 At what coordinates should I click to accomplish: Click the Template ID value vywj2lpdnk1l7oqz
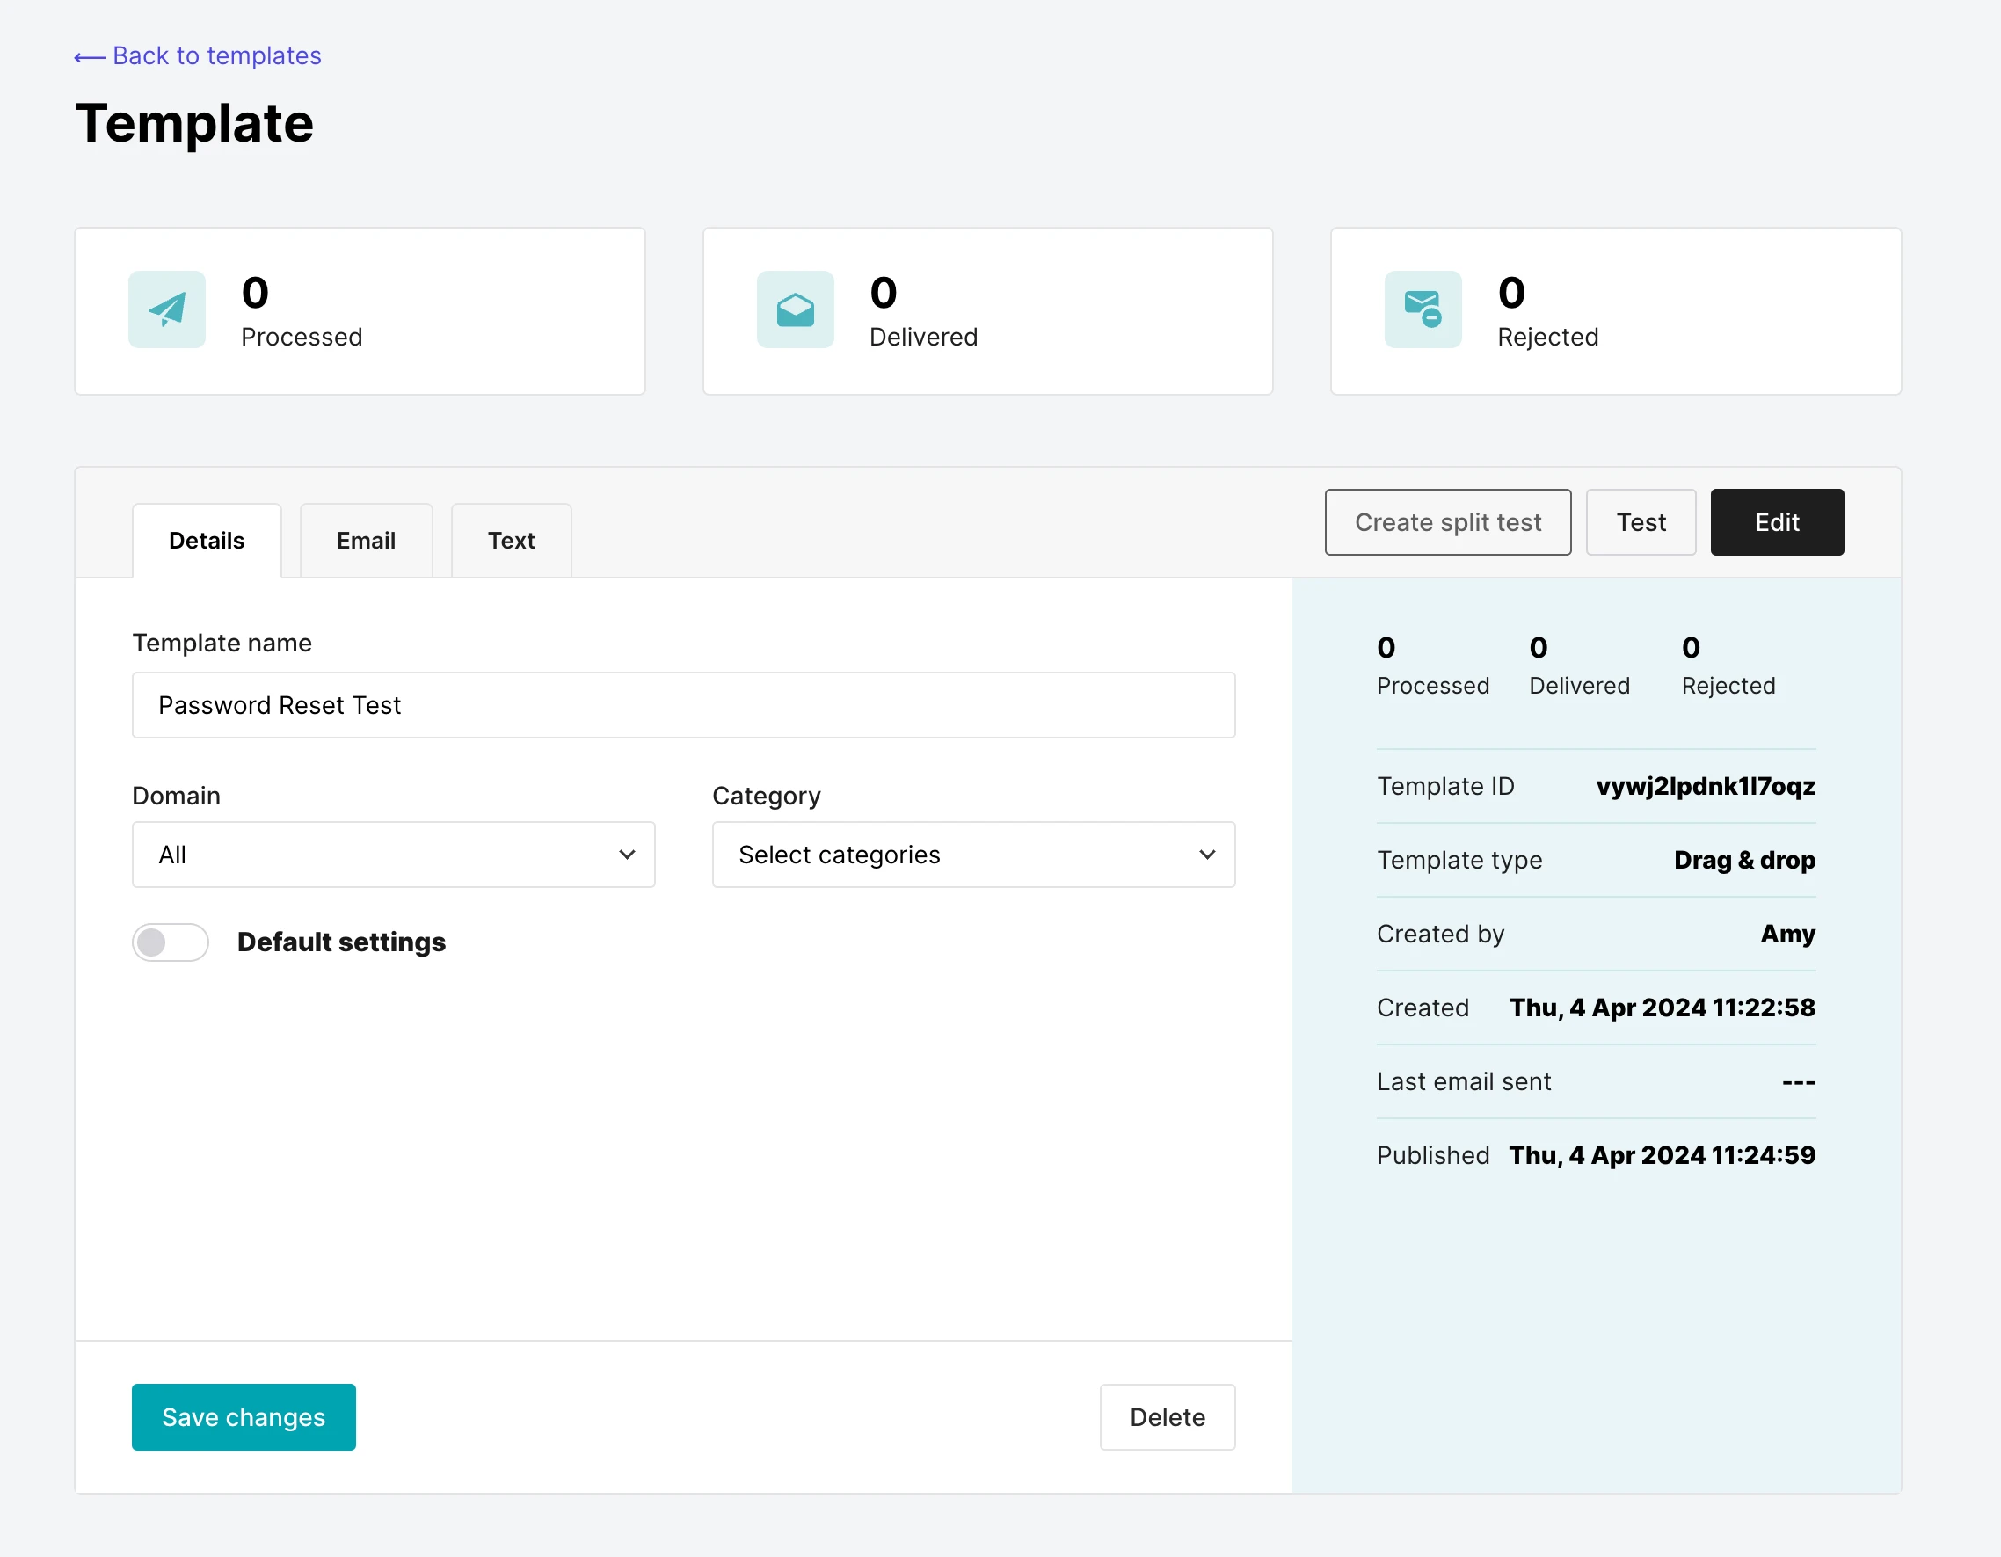[1704, 786]
